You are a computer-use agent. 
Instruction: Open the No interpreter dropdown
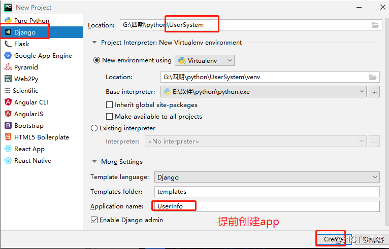pyautogui.click(x=255, y=141)
